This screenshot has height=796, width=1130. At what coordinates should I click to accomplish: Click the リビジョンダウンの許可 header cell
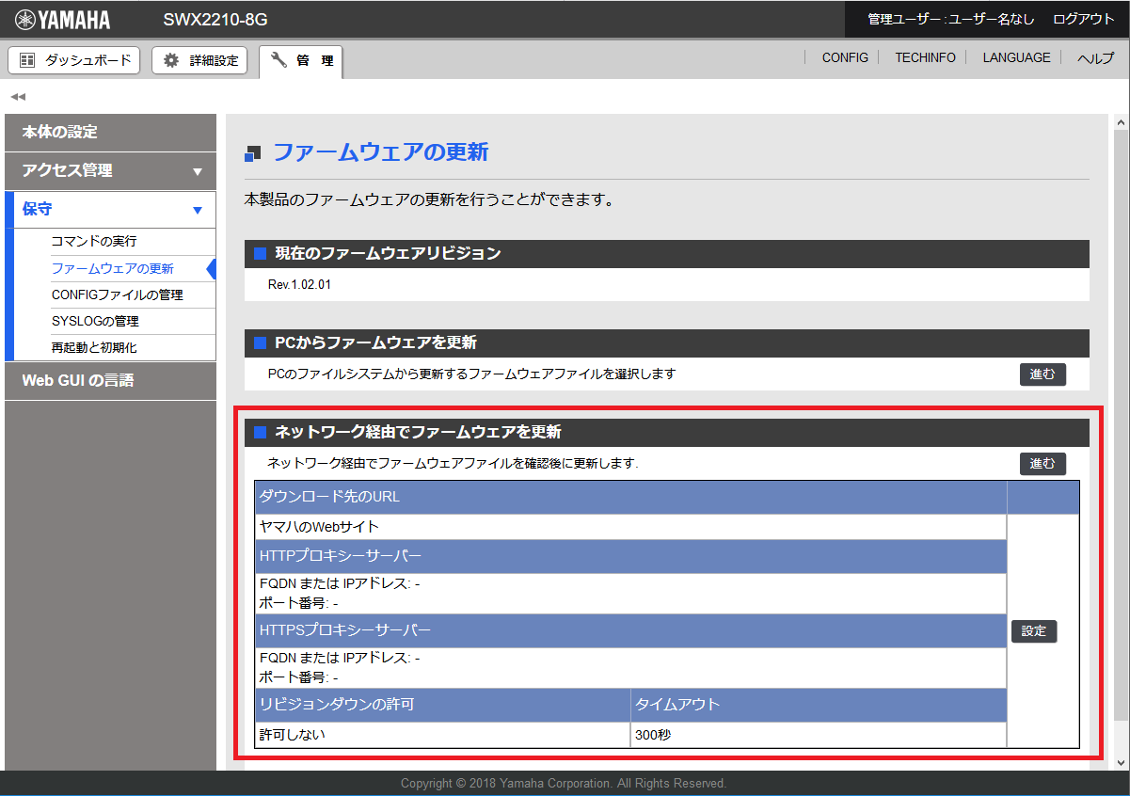point(442,705)
